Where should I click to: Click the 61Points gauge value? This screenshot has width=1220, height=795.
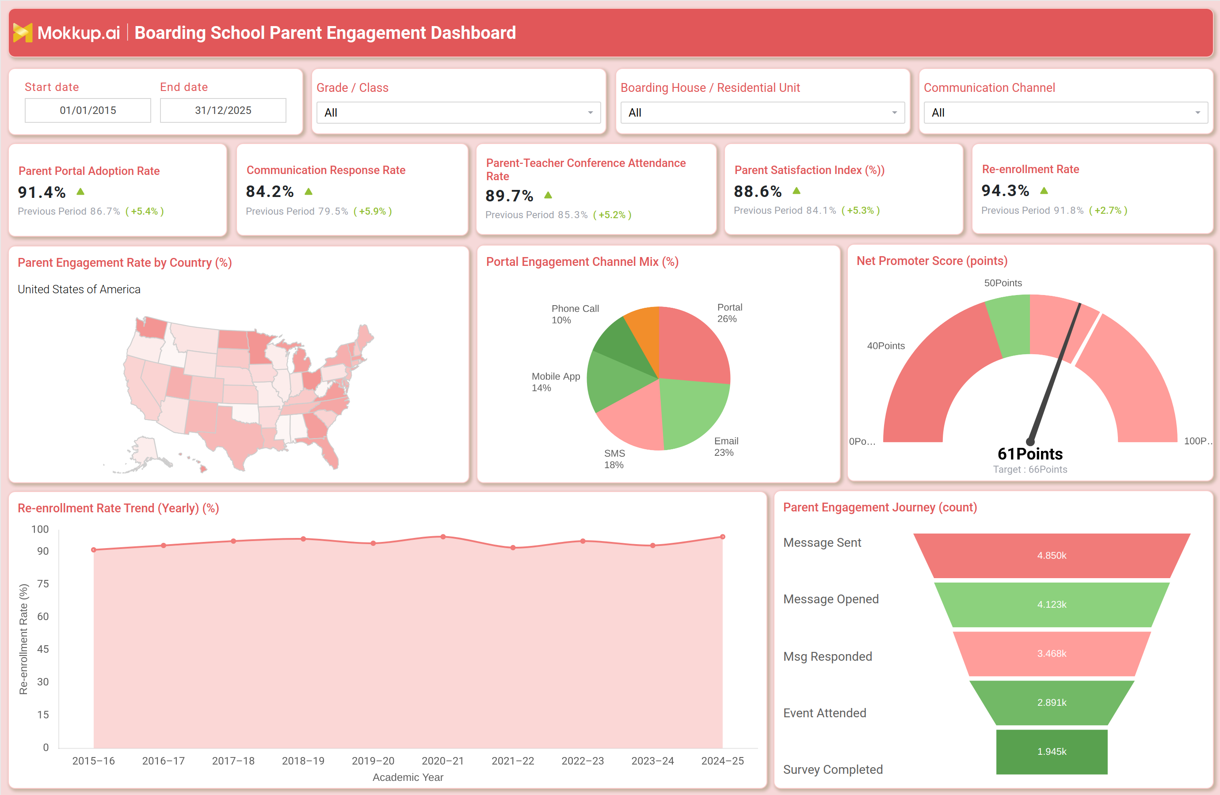tap(1030, 454)
